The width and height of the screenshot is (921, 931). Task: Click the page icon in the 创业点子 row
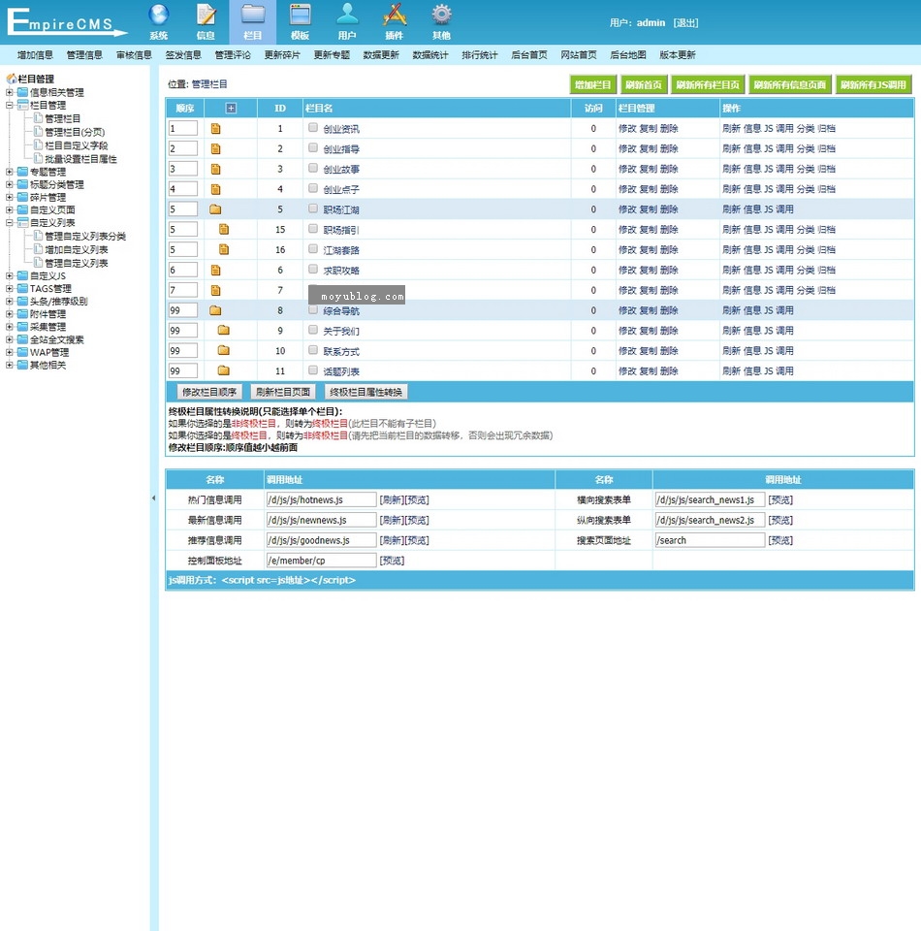tap(215, 189)
